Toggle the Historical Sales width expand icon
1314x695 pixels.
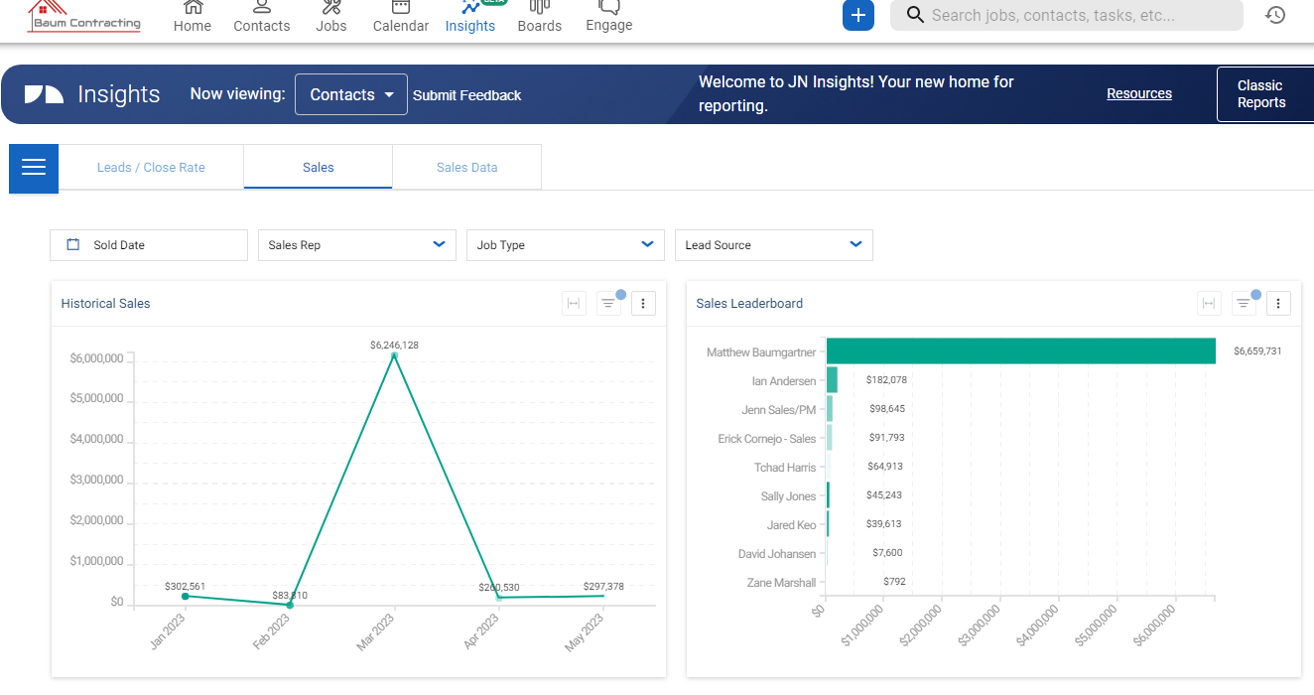(x=574, y=304)
